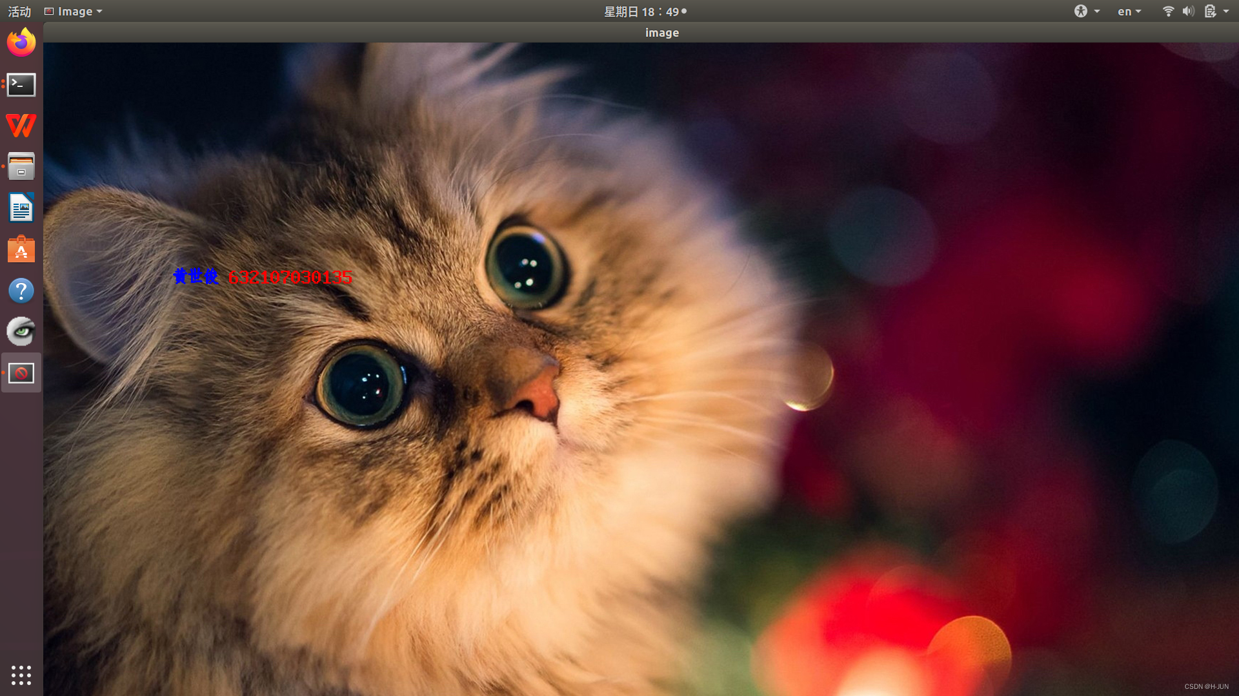Screen dimensions: 1239x696
Task: Click the Wi-Fi status icon
Action: pos(1168,12)
